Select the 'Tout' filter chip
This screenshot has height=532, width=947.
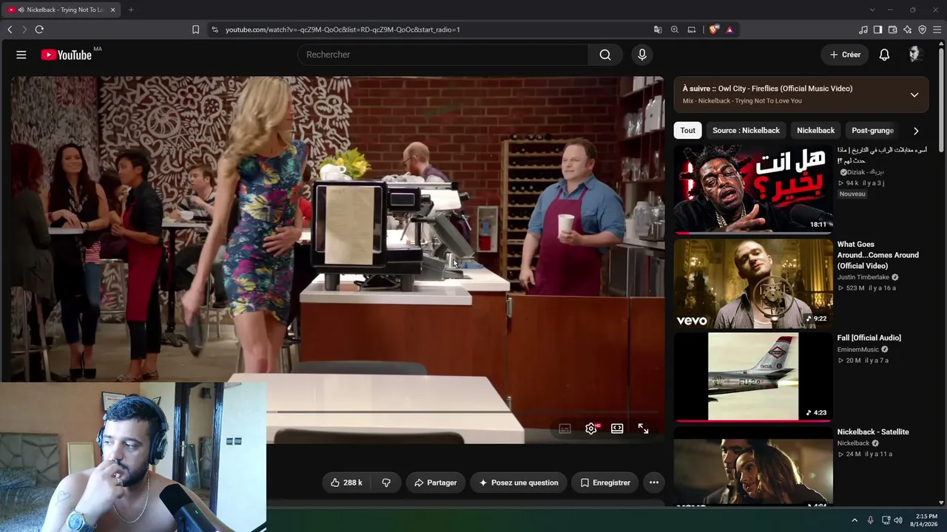click(x=688, y=131)
